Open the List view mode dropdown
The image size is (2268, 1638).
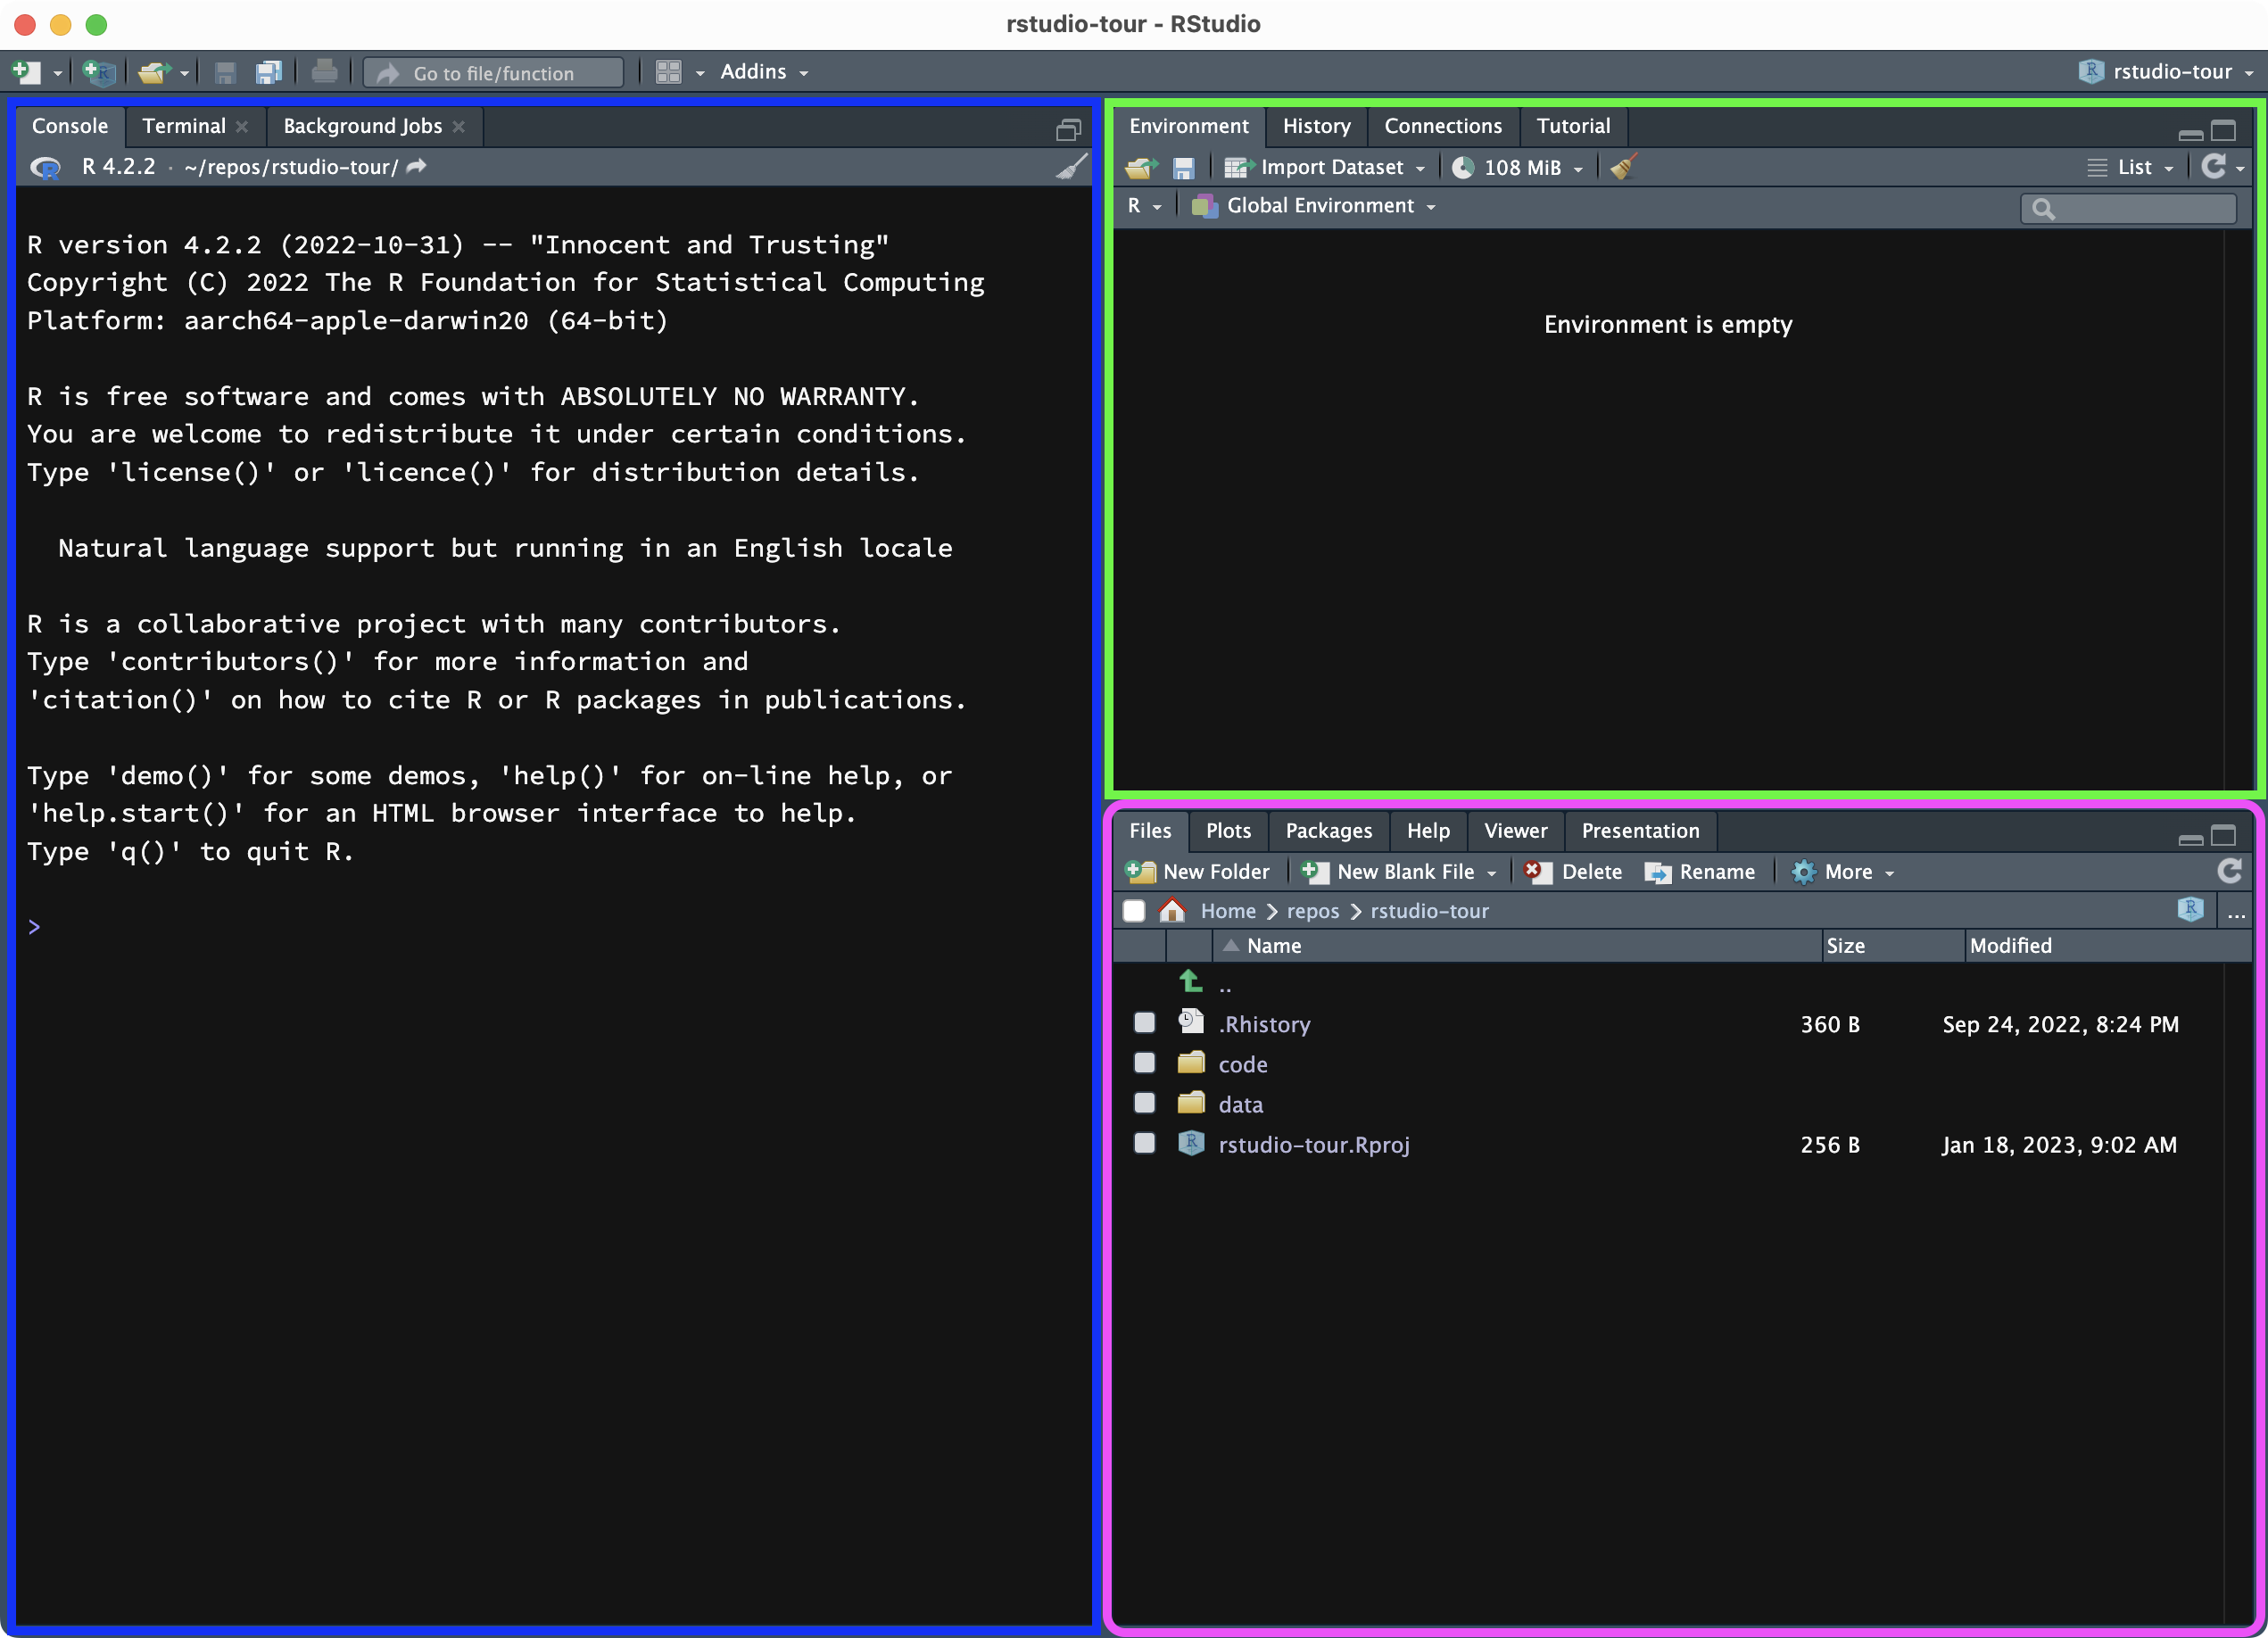[x=2131, y=167]
